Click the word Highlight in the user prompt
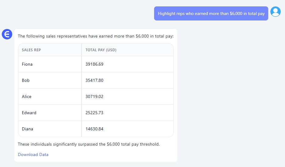 (x=167, y=14)
